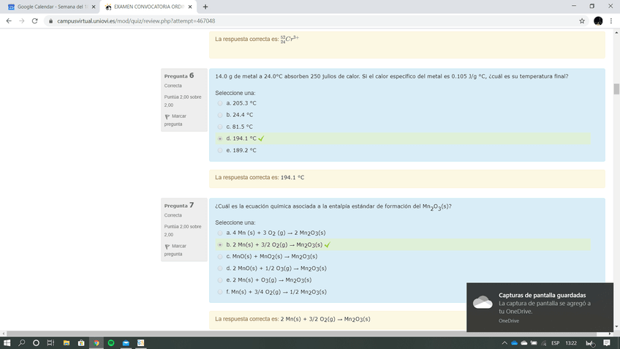Click 'Seleccione una:' under question 6
This screenshot has width=620, height=349.
tap(235, 93)
